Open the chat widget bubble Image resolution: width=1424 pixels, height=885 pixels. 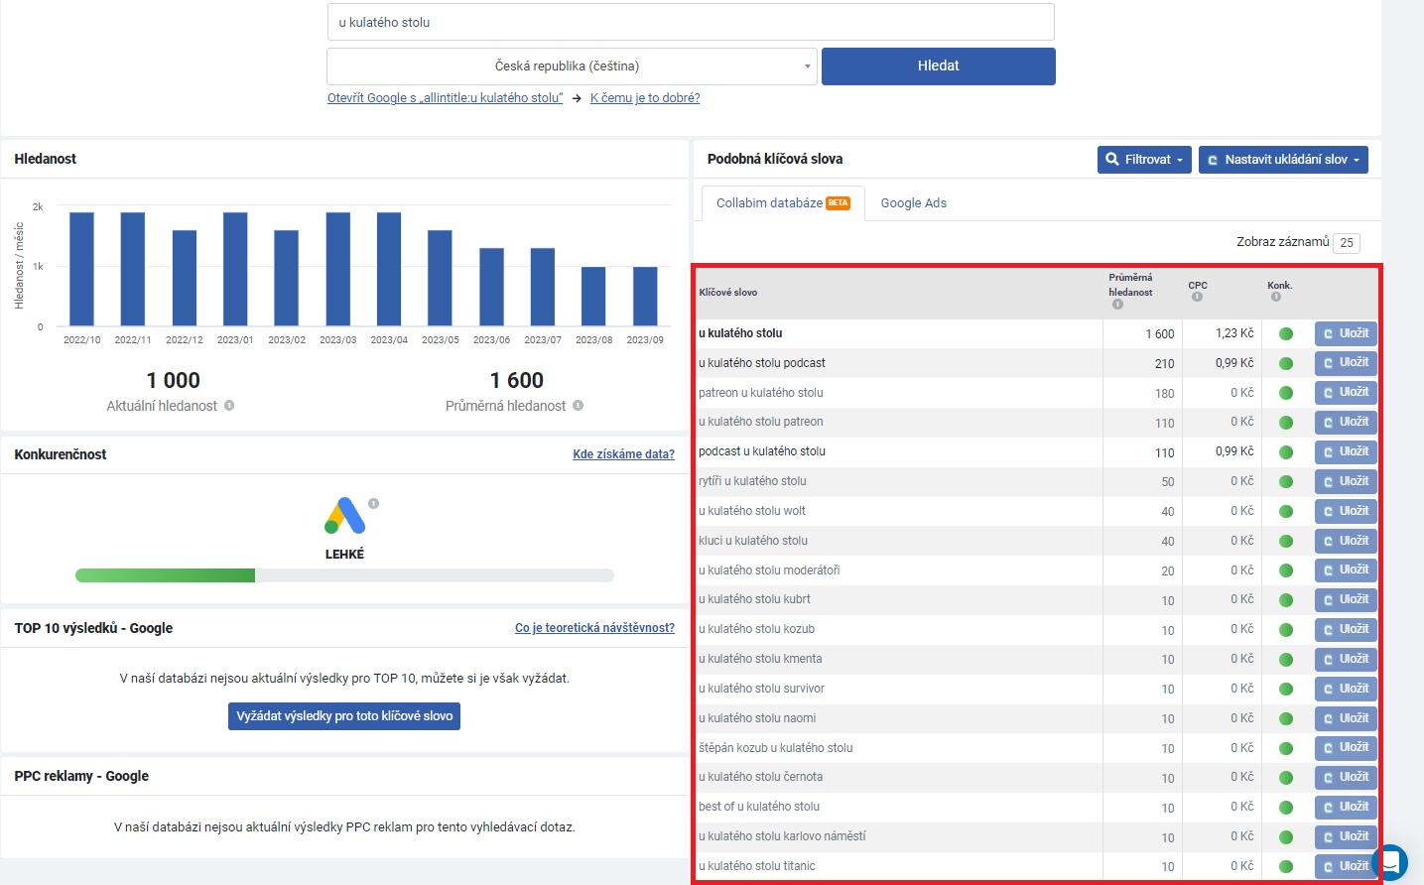coord(1390,862)
